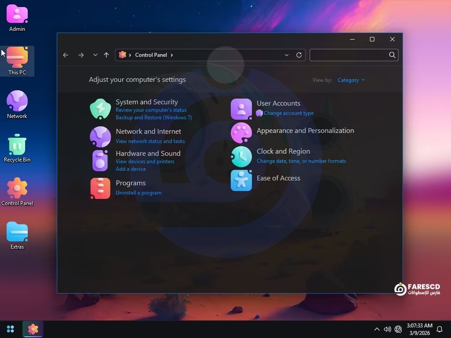Click the Control Panel search box
Image resolution: width=451 pixels, height=338 pixels.
(349, 55)
